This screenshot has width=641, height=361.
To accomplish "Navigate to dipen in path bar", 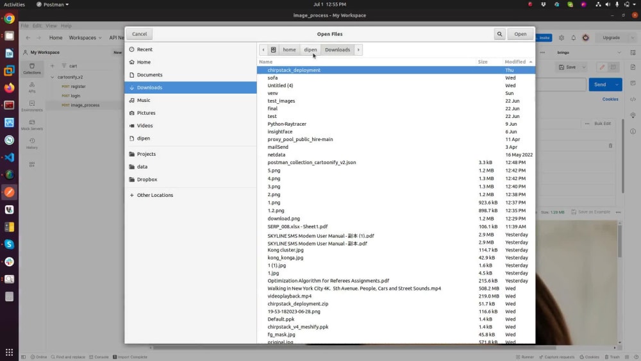I will point(310,50).
